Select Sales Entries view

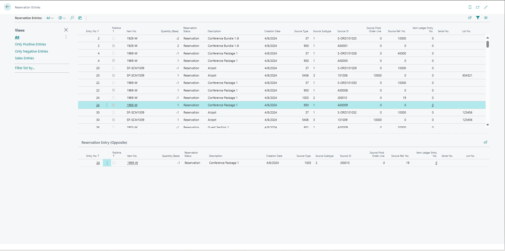(24, 58)
